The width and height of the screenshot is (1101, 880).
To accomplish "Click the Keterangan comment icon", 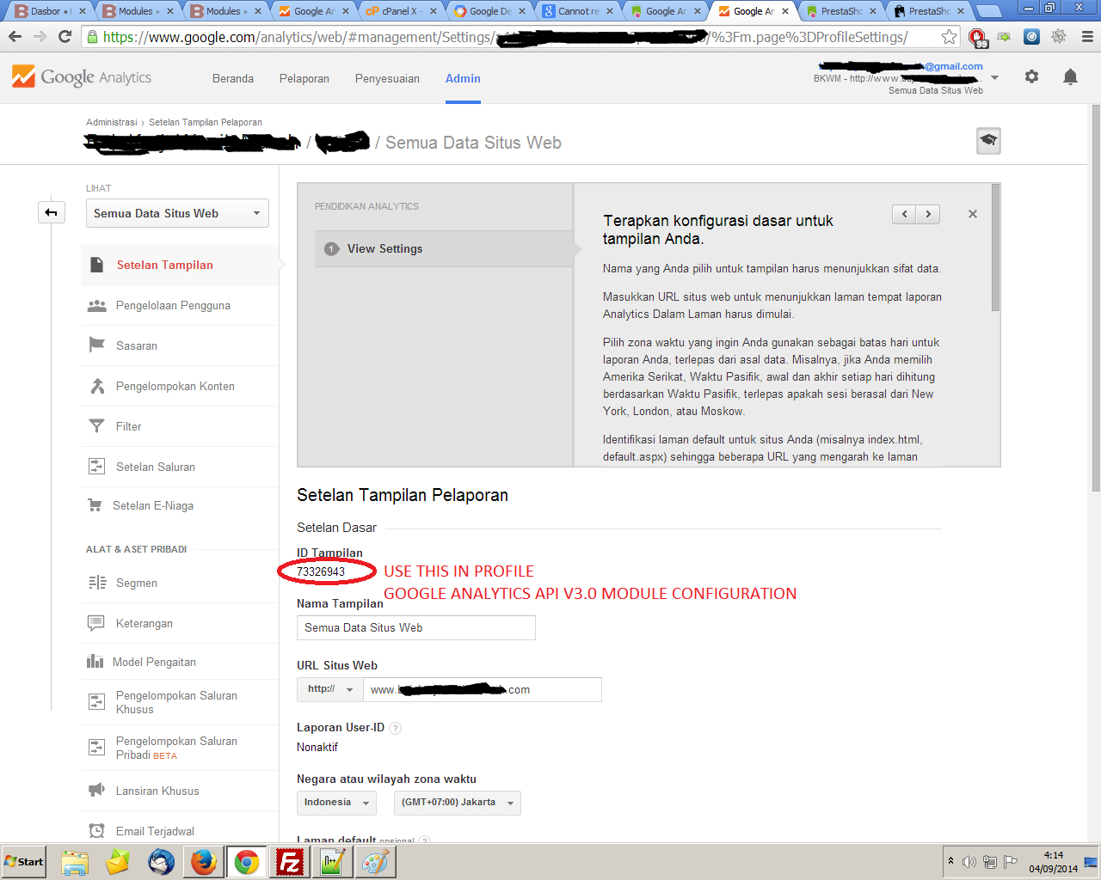I will [96, 623].
